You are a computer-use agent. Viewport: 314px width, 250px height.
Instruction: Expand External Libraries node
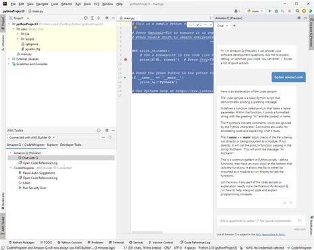coord(9,59)
